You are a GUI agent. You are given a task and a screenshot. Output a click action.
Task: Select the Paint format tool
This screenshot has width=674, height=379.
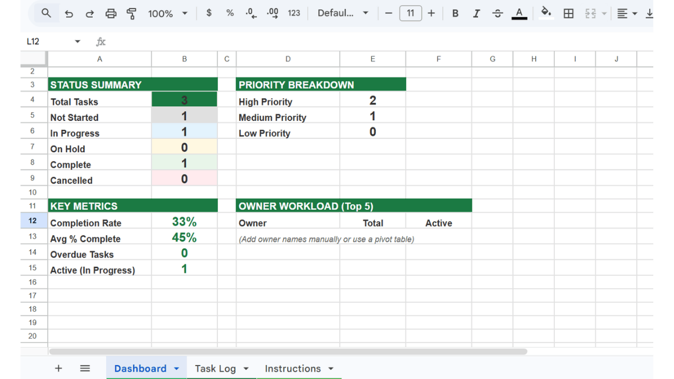coord(131,12)
